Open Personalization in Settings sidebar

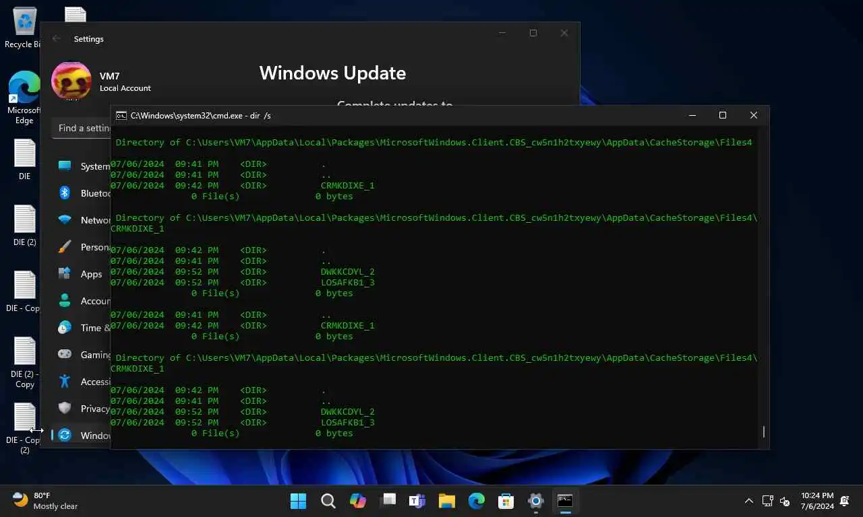82,247
